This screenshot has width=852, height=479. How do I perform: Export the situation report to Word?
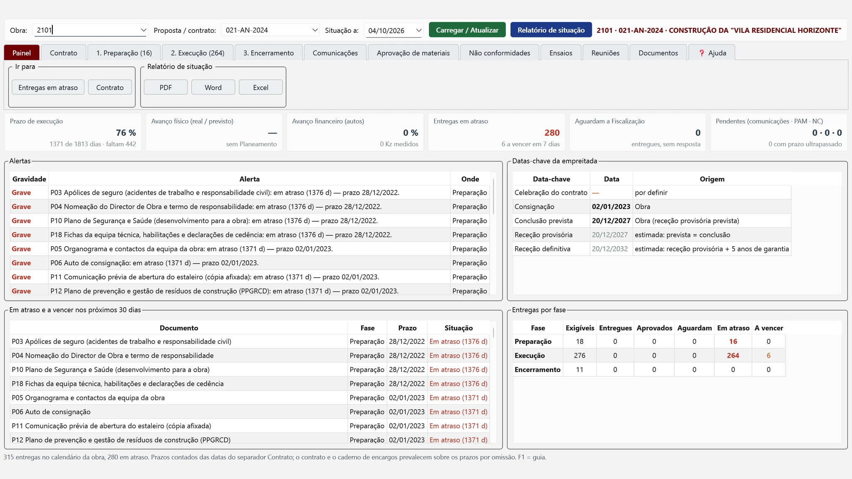(x=213, y=87)
